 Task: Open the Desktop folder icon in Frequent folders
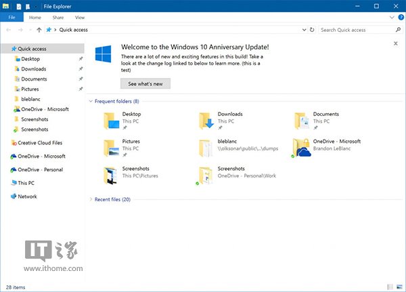pos(112,121)
